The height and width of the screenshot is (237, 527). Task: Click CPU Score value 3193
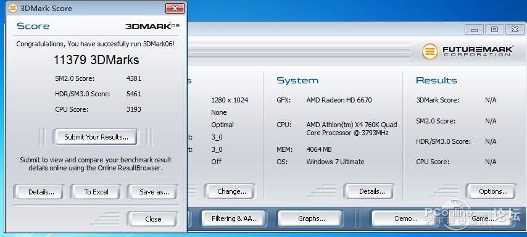[x=134, y=109]
